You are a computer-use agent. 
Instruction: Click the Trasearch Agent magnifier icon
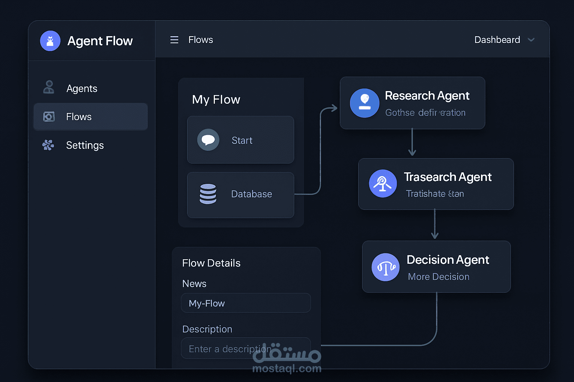[382, 184]
